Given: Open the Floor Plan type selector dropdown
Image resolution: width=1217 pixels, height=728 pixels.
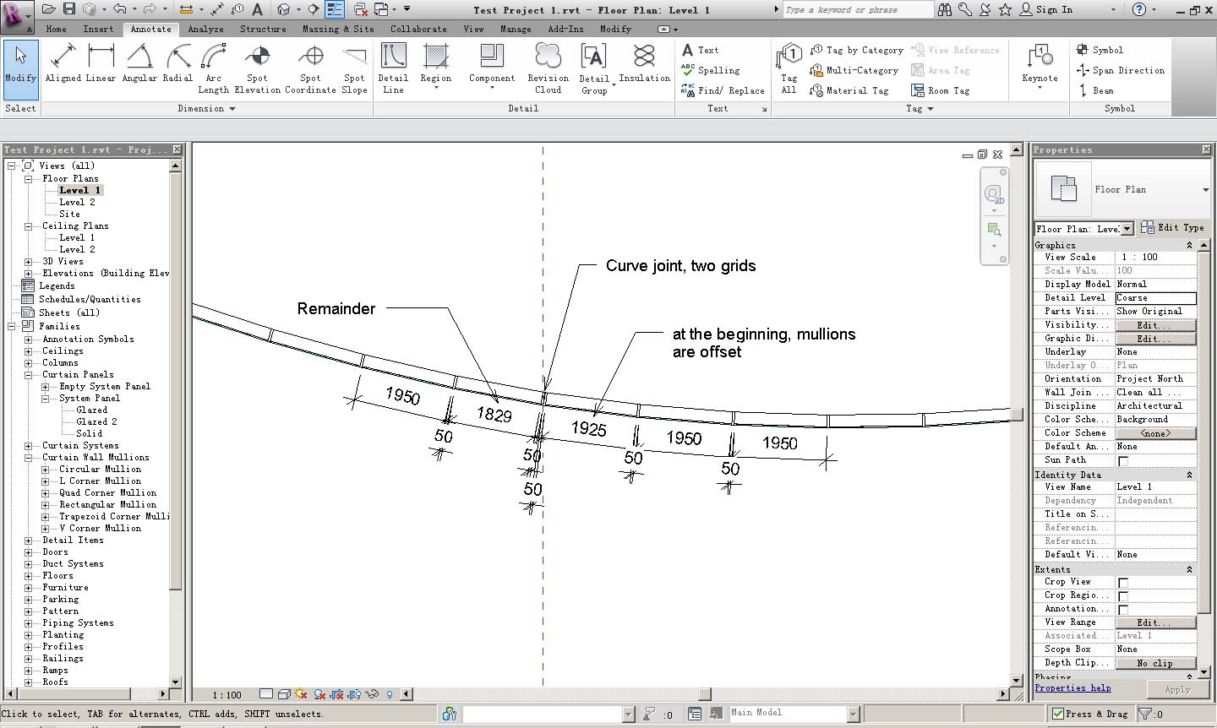Looking at the screenshot, I should pyautogui.click(x=1205, y=190).
